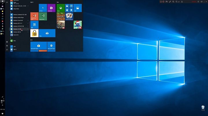208x116 pixels.
Task: Open Windows Defender Security Center entry
Action: pos(20,15)
